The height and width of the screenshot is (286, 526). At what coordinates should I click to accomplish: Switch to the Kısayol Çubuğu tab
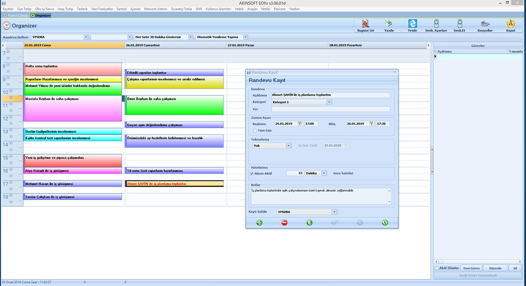pos(16,15)
